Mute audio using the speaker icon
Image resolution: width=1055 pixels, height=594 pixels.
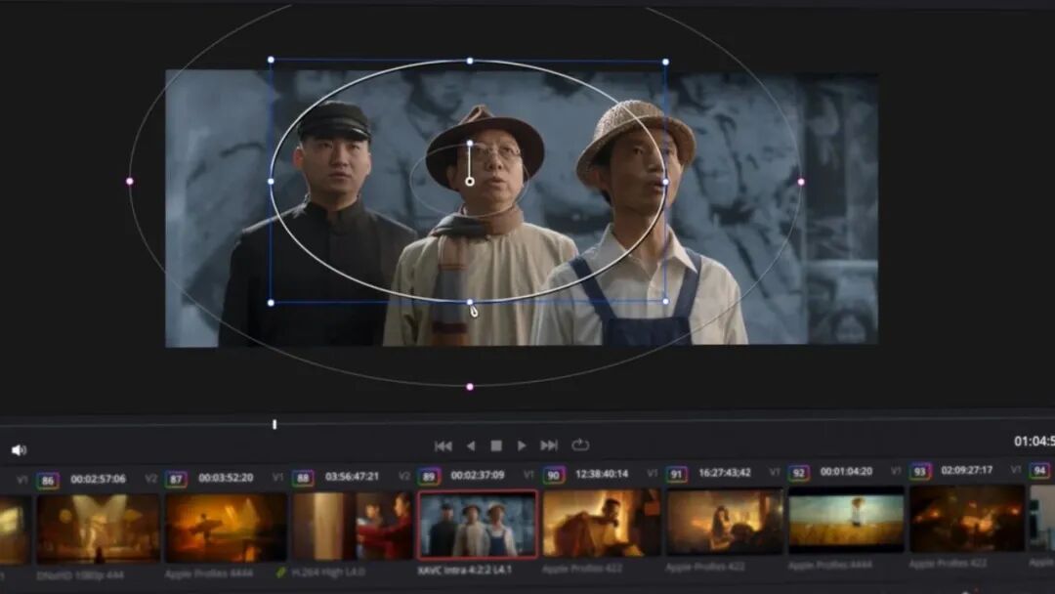18,450
